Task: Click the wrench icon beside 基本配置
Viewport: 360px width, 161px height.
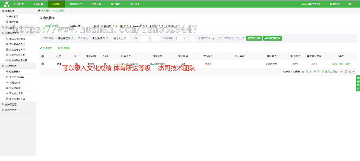Action: 7,16
